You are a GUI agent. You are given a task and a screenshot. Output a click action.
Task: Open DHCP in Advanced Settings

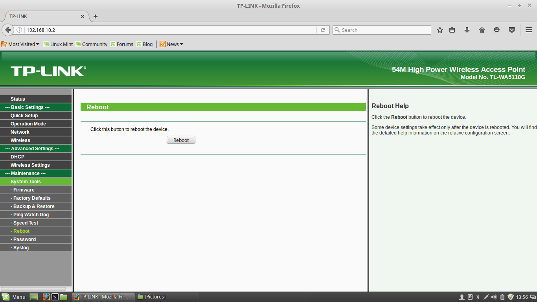coord(36,157)
